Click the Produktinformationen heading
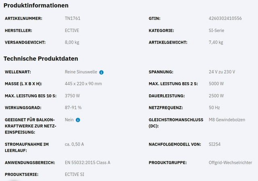The height and width of the screenshot is (181, 258). [x=36, y=6]
